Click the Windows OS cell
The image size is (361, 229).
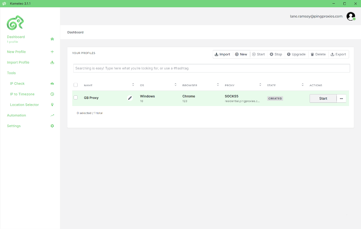(147, 98)
